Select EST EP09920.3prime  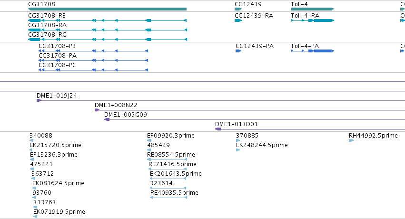[171, 136]
